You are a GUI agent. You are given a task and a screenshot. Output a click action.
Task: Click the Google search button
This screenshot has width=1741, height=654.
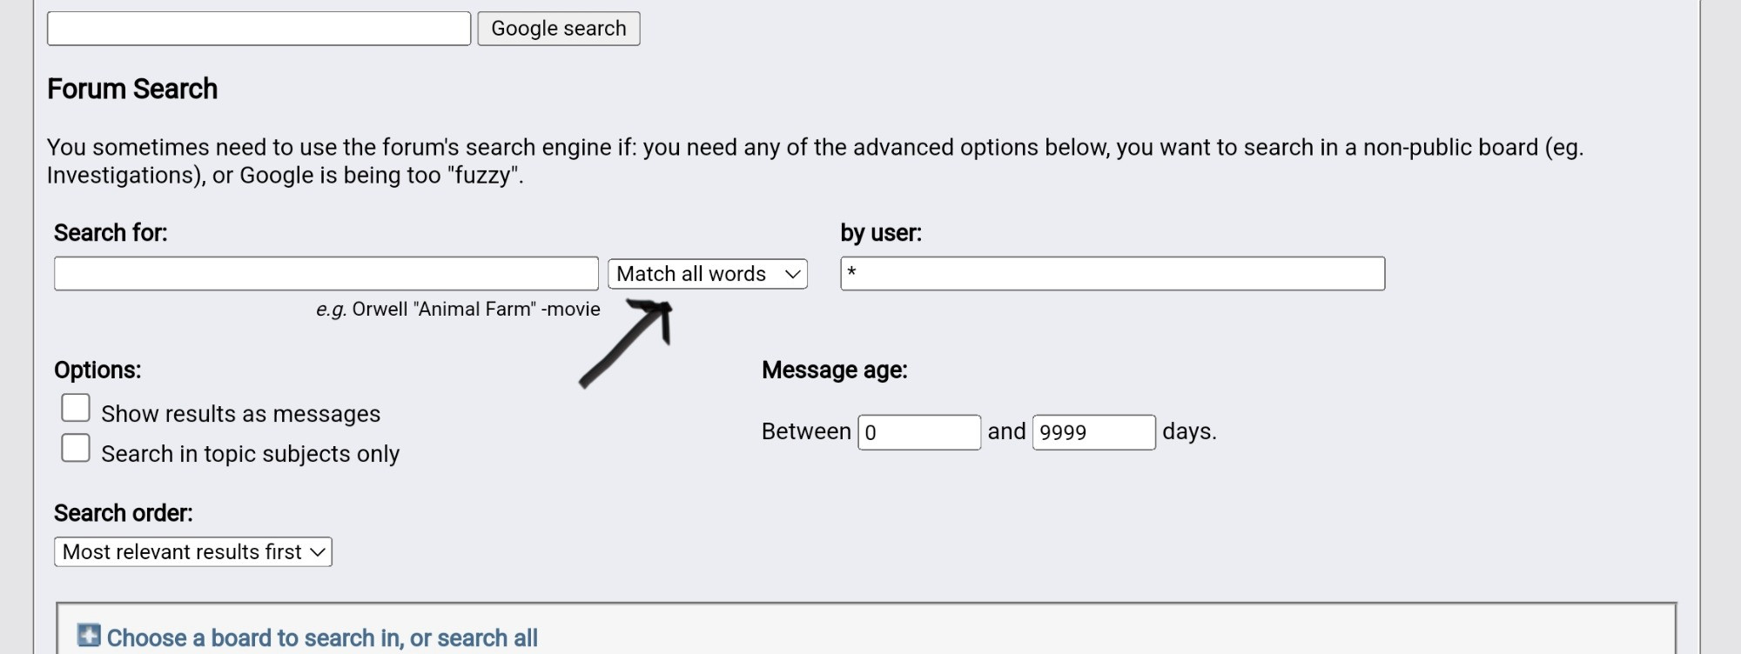(558, 29)
